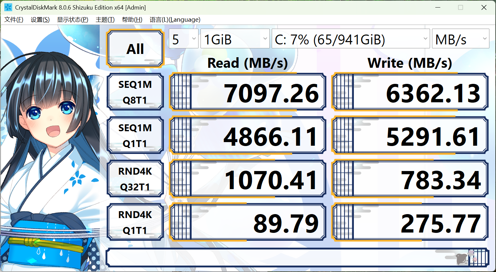This screenshot has height=272, width=496.
Task: Open the 语言(L)(Language) menu
Action: tap(175, 20)
